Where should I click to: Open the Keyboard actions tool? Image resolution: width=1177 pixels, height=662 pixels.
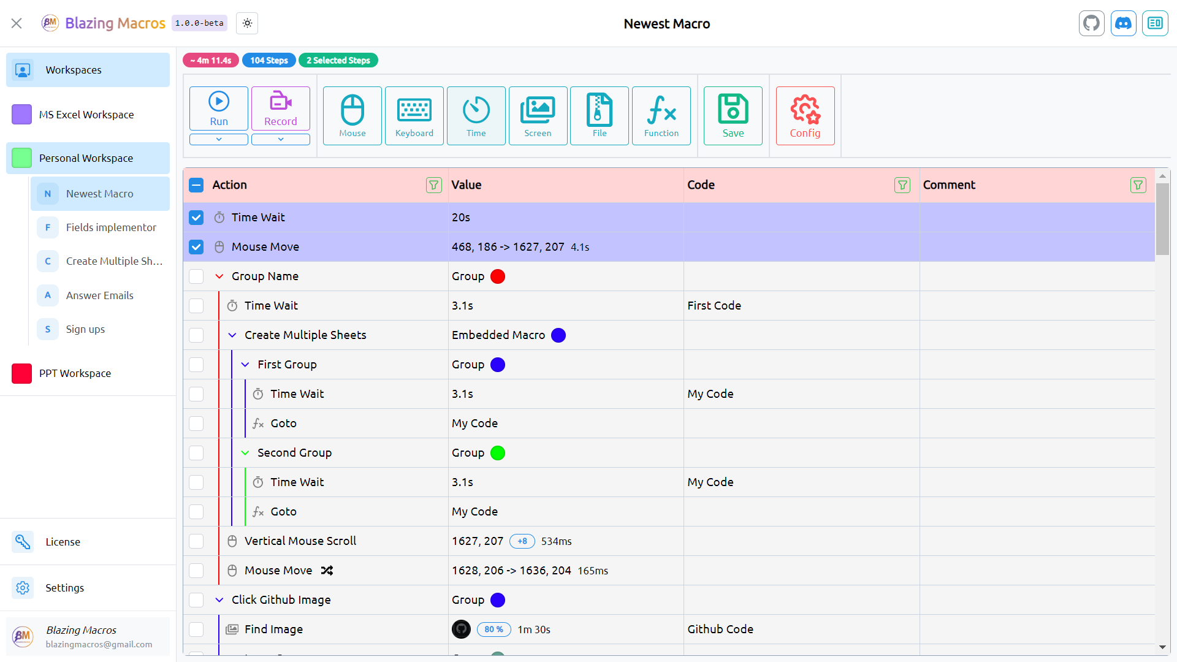[x=414, y=116]
